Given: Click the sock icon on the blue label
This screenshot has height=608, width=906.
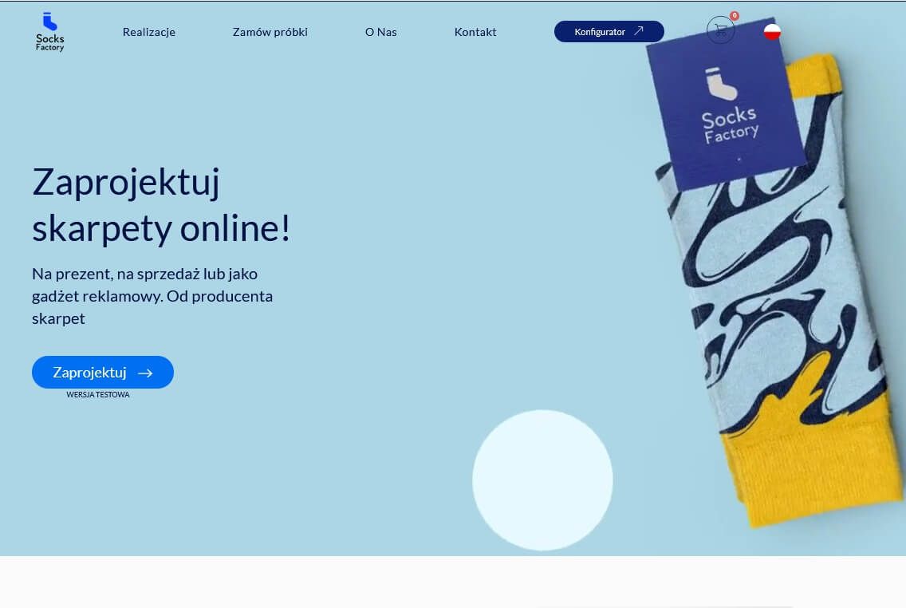Looking at the screenshot, I should [x=720, y=84].
